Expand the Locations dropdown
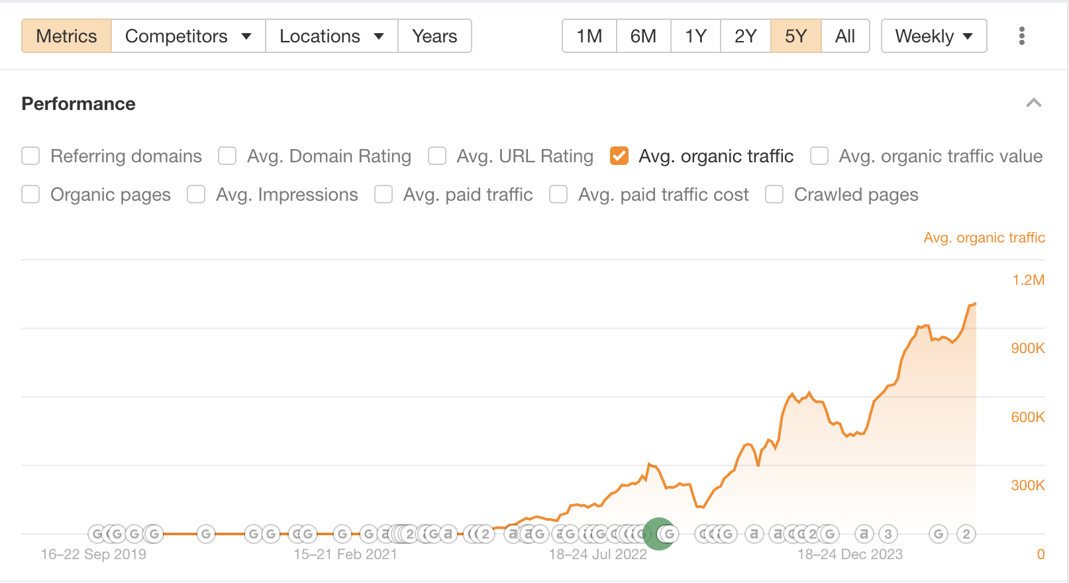The height and width of the screenshot is (583, 1069). pyautogui.click(x=331, y=36)
